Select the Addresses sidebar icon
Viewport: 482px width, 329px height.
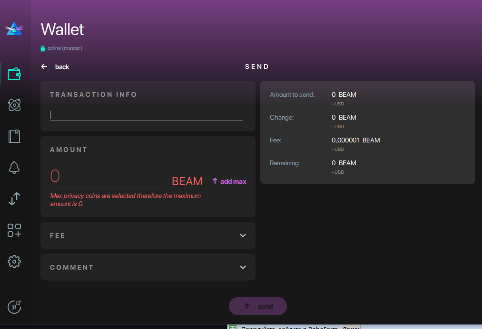14,136
